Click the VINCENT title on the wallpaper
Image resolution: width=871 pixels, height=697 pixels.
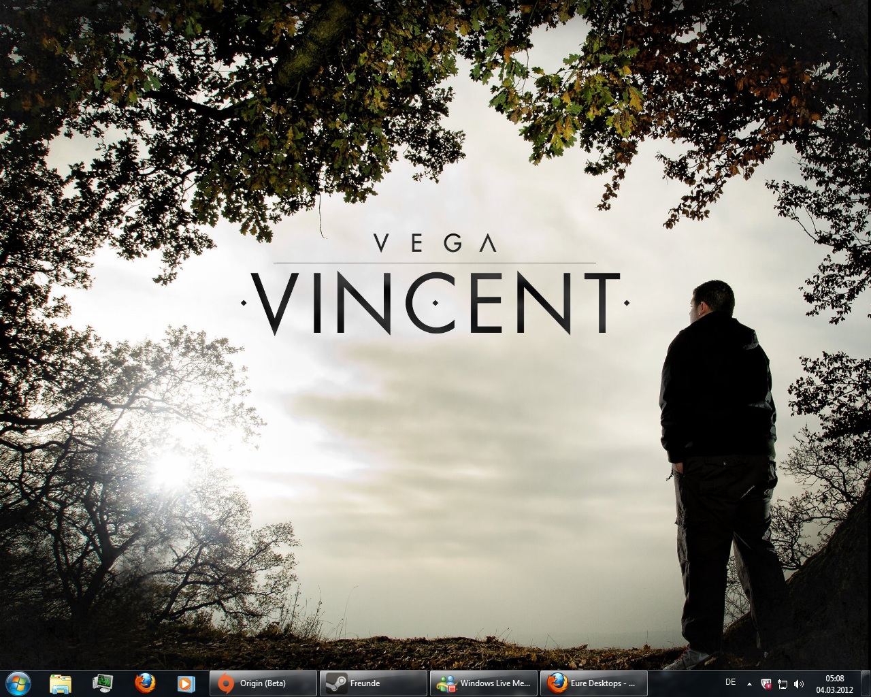(x=435, y=303)
